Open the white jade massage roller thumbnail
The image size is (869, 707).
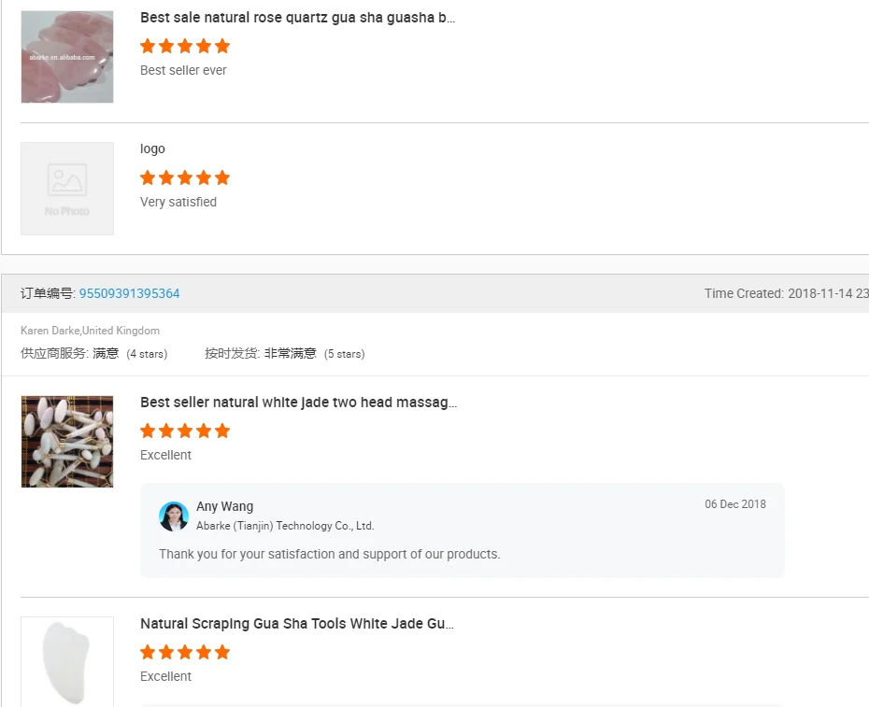[67, 442]
